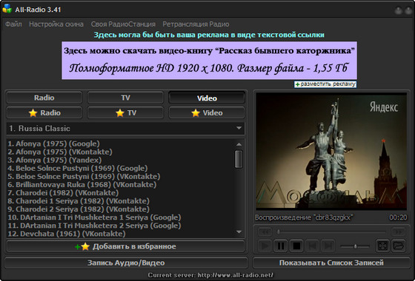Open favorite Radio stations list

pyautogui.click(x=44, y=112)
